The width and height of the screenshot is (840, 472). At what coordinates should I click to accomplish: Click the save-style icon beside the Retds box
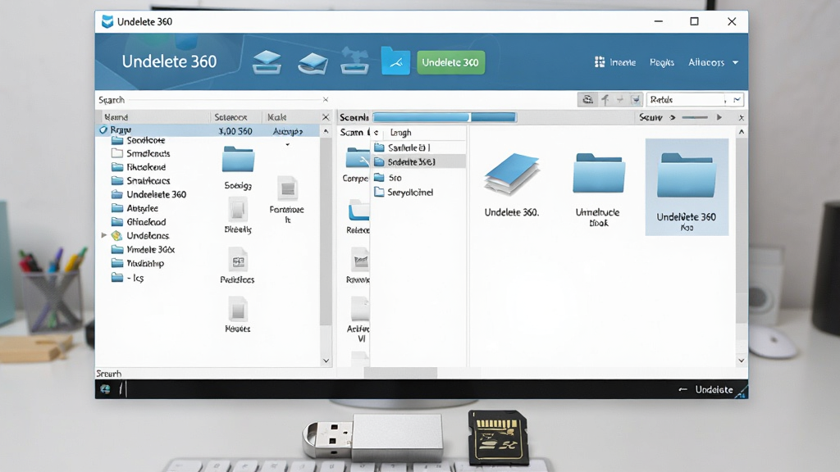pyautogui.click(x=636, y=99)
